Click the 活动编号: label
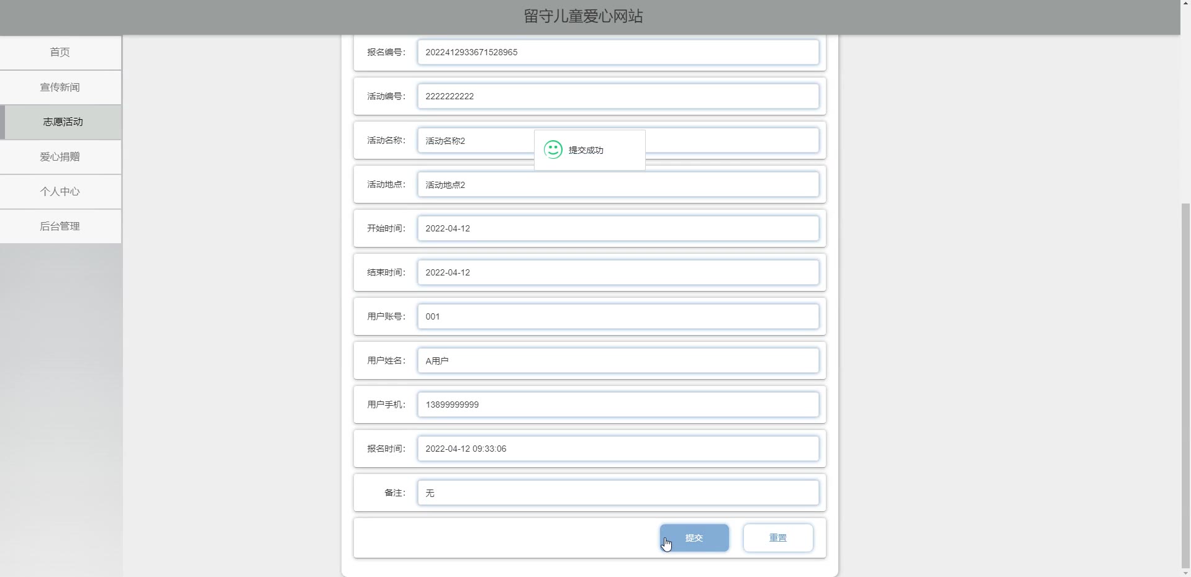The image size is (1191, 577). [x=386, y=96]
